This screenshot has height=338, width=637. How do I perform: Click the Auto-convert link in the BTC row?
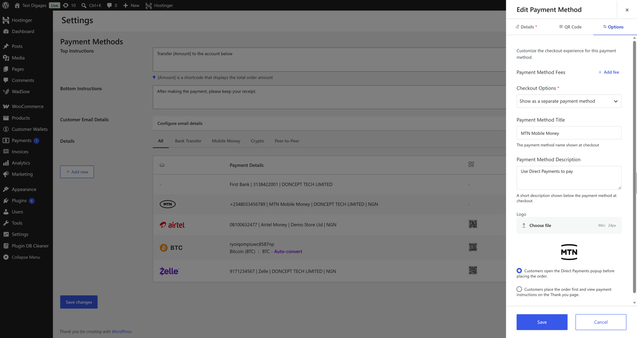pyautogui.click(x=288, y=251)
